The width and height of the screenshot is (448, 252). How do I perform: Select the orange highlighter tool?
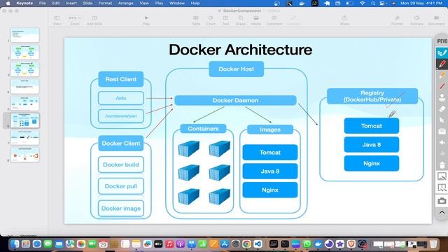(442, 75)
